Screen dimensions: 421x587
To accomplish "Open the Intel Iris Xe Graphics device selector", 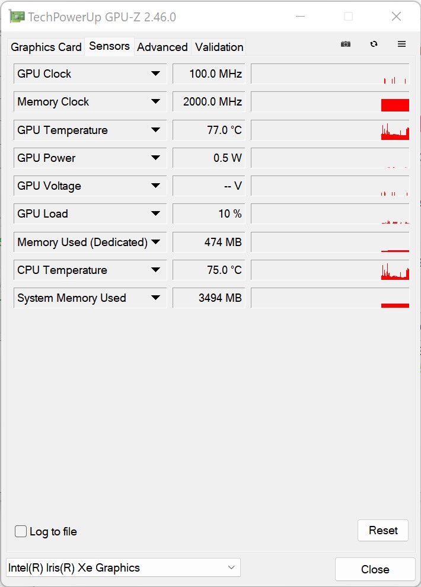I will pyautogui.click(x=123, y=567).
